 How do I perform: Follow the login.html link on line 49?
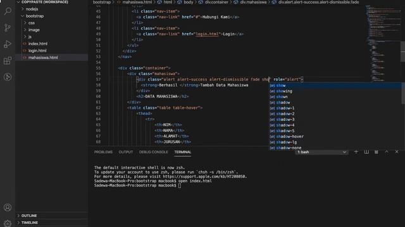click(207, 34)
